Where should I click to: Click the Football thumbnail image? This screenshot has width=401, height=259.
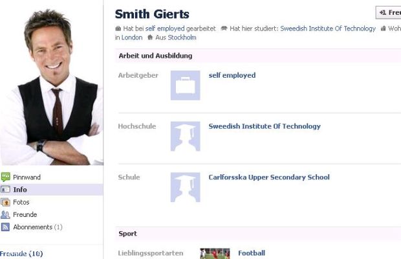215,254
